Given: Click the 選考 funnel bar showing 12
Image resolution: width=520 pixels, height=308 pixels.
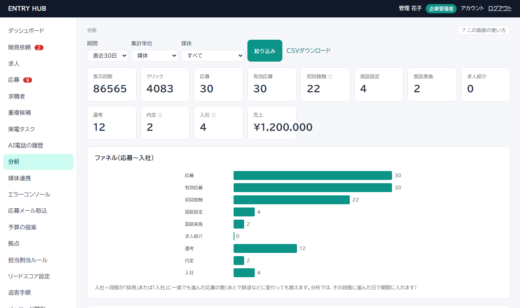Looking at the screenshot, I should (x=265, y=248).
